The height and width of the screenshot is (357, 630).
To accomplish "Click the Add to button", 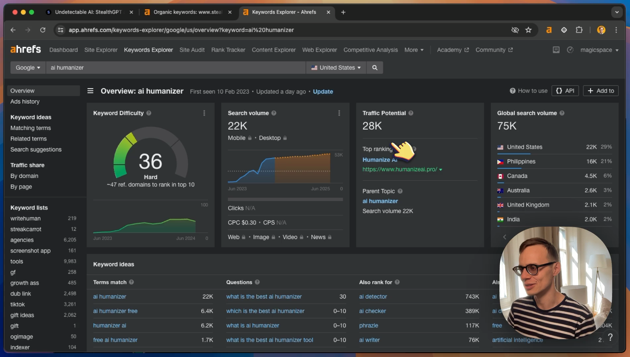I will click(601, 91).
